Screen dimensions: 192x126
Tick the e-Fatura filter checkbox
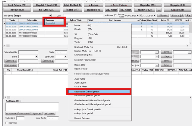click(x=115, y=15)
